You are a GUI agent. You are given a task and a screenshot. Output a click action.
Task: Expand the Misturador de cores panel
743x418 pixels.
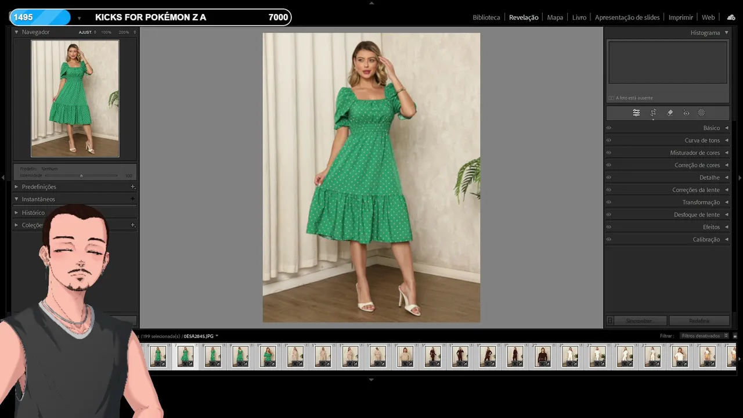click(x=726, y=153)
